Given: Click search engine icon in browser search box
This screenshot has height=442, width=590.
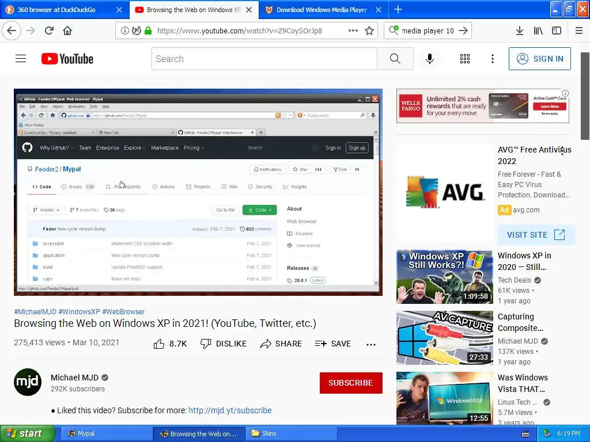Looking at the screenshot, I should [x=394, y=30].
